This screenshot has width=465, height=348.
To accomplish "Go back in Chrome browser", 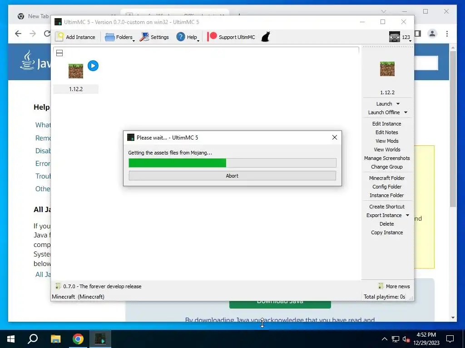I will 18,34.
